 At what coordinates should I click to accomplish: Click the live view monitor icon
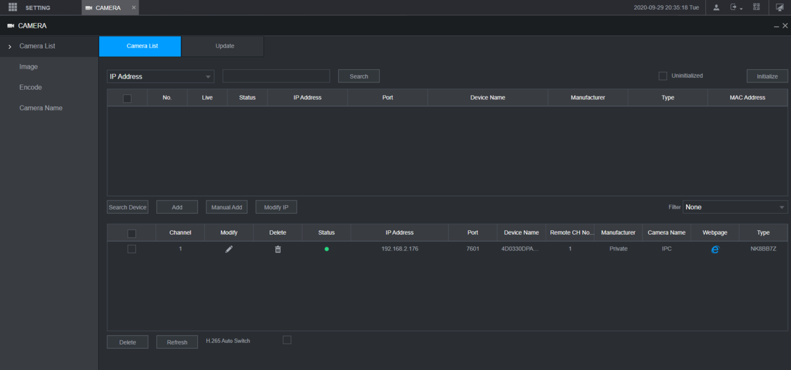779,7
